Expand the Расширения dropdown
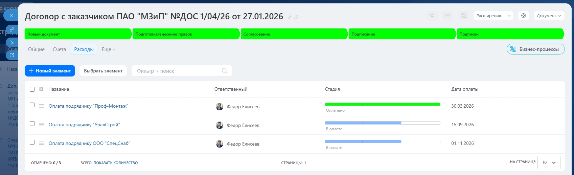This screenshot has height=175, width=574. tap(509, 16)
